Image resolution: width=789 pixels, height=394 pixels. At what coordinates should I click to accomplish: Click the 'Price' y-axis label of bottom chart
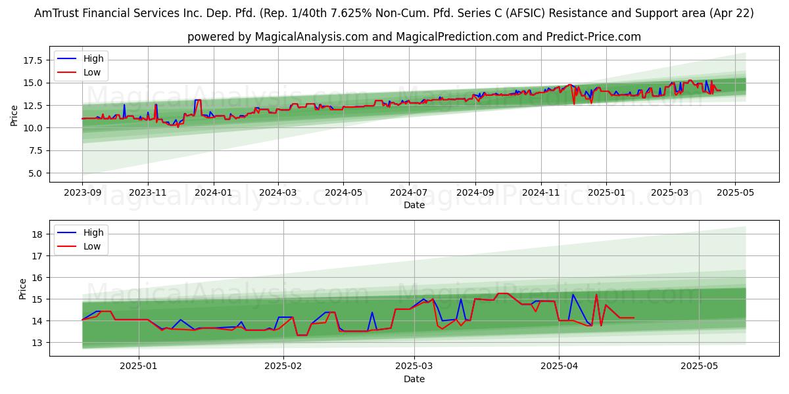point(24,289)
